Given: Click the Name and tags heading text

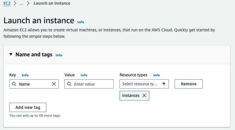Looking at the screenshot, I should pyautogui.click(x=34, y=55).
